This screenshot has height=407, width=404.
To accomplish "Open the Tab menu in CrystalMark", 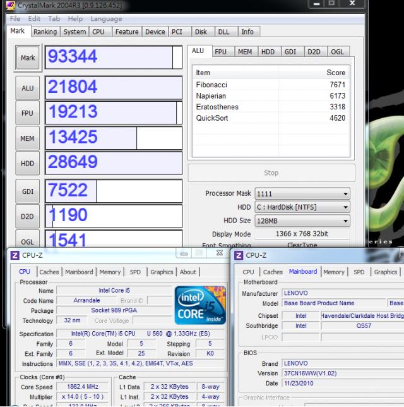I will click(x=54, y=19).
